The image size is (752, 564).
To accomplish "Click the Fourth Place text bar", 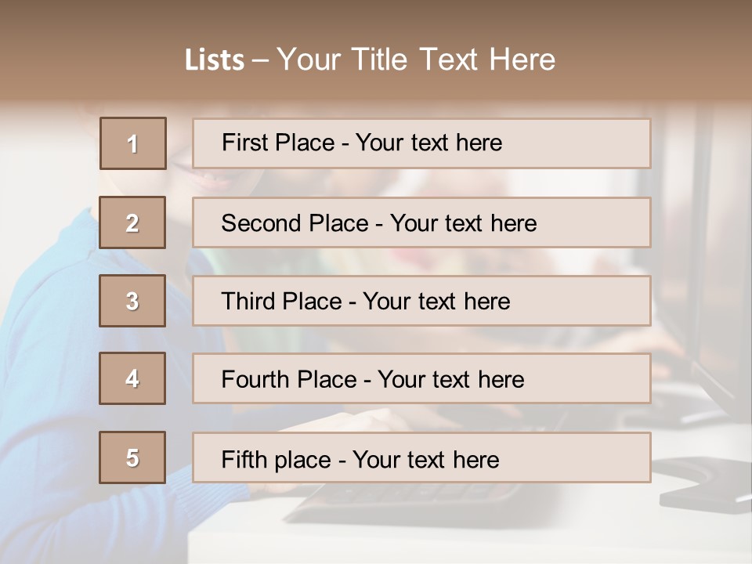I will 421,378.
